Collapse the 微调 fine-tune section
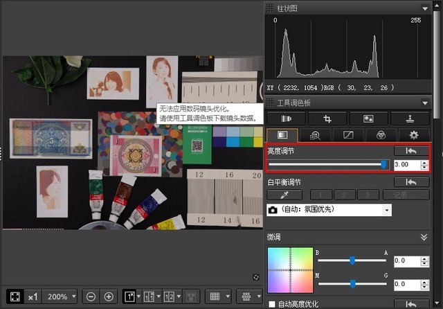The width and height of the screenshot is (443, 309). point(424,237)
